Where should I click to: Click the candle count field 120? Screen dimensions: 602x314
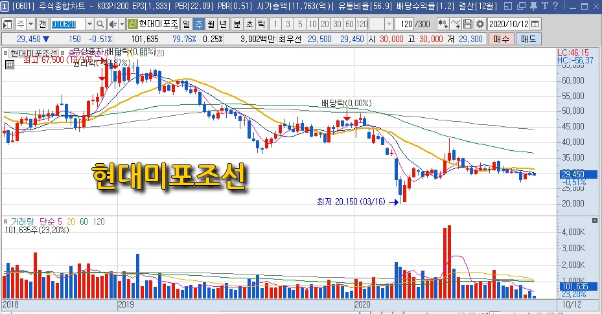pos(406,24)
